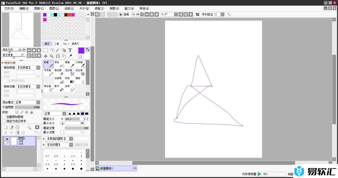
Task: Choose the 散布 scatter brush
Action: (x=59, y=88)
